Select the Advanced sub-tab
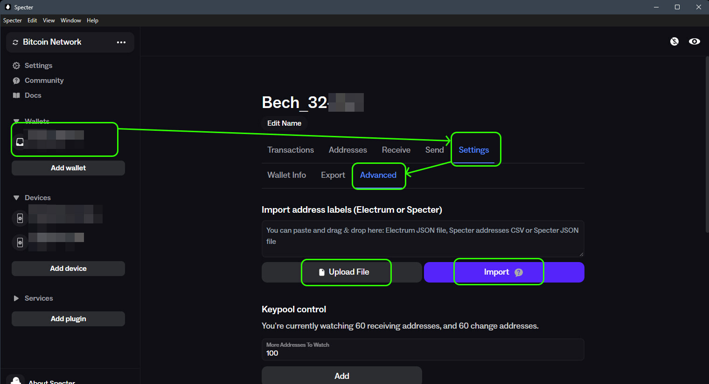Image resolution: width=709 pixels, height=384 pixels. [x=378, y=175]
